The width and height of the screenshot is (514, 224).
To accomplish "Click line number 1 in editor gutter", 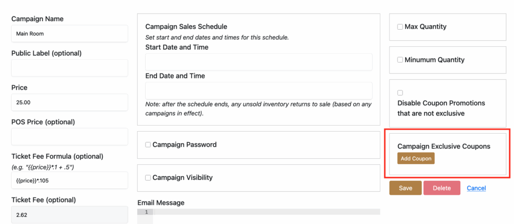I will click(x=146, y=212).
